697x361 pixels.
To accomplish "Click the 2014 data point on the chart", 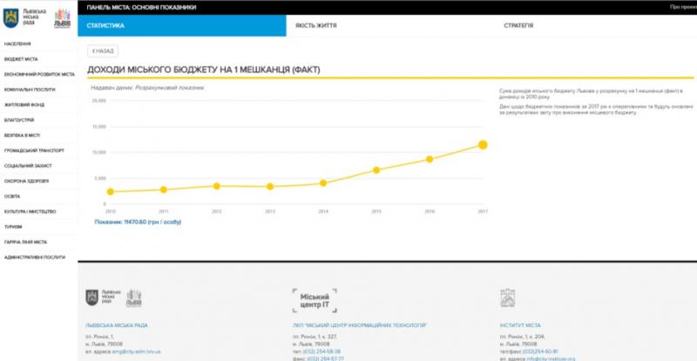I will pos(323,183).
